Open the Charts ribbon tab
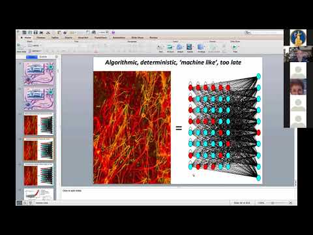313x235 pixels. 68,38
